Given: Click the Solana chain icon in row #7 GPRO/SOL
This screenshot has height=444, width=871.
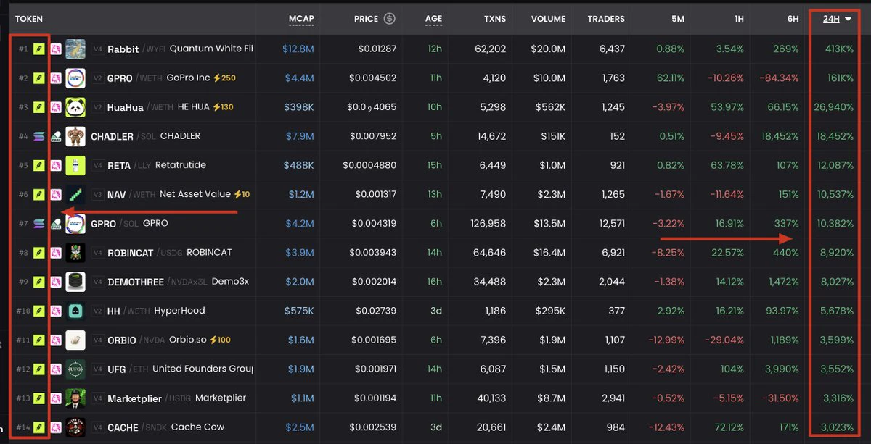Looking at the screenshot, I should click(x=39, y=224).
